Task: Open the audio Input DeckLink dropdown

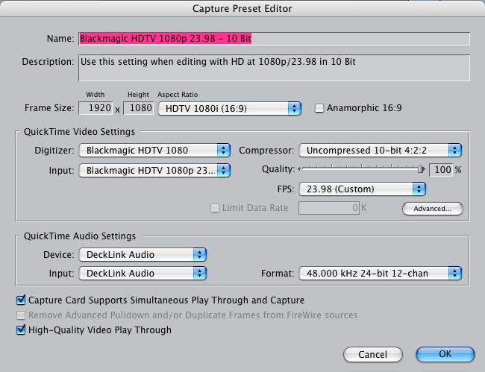Action: [143, 274]
